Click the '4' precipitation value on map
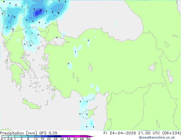The image size is (181, 140). [27, 20]
